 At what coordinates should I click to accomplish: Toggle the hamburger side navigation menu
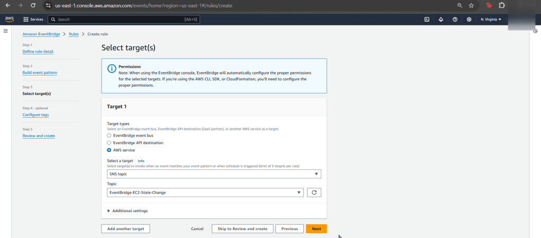point(6,31)
